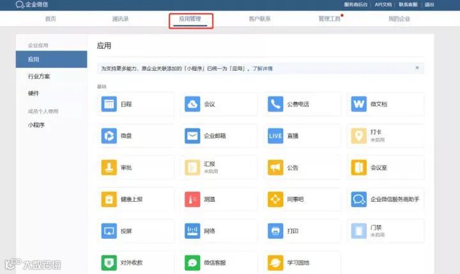Click the 企业微信服务商助手 app label
This screenshot has width=460, height=274.
click(x=395, y=199)
